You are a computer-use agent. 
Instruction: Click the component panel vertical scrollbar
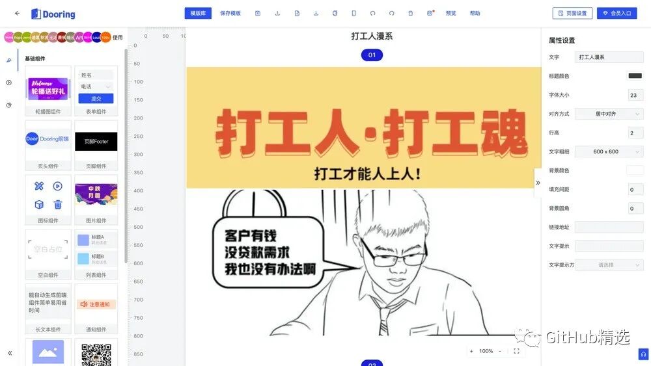click(x=126, y=155)
